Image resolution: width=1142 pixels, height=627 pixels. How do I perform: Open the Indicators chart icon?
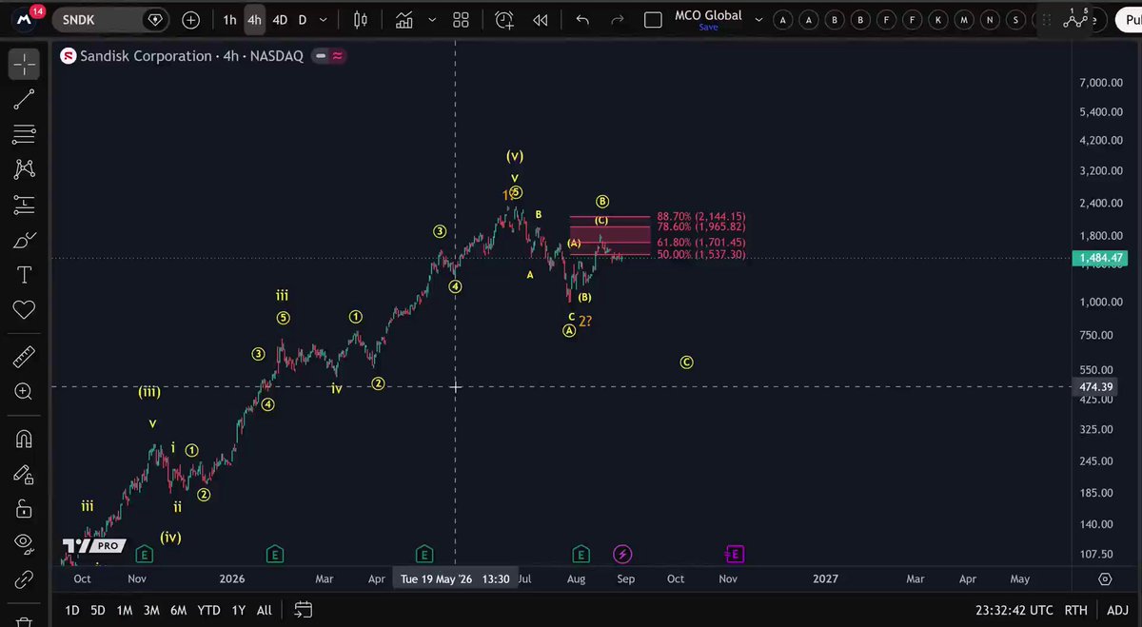pos(404,20)
